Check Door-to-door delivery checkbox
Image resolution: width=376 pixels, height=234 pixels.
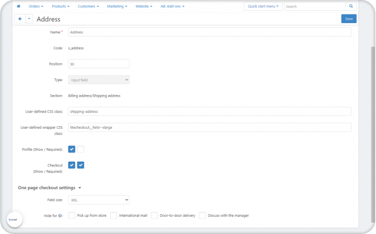[154, 216]
